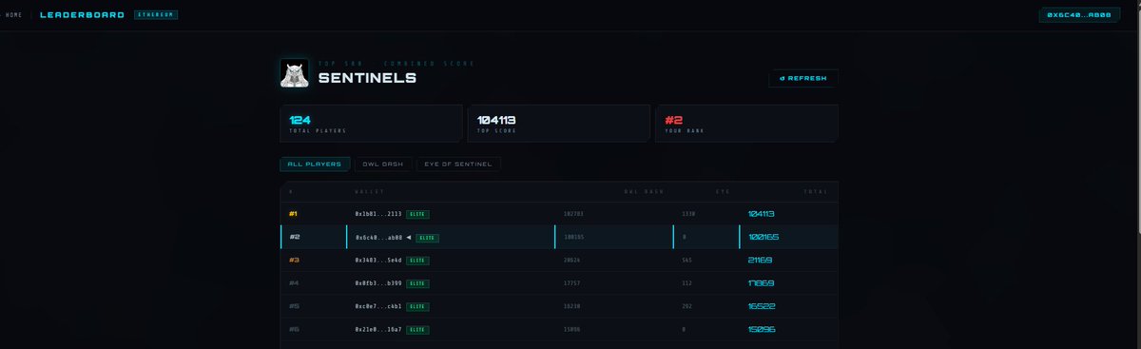
Task: Click the Eye column header
Action: point(723,192)
